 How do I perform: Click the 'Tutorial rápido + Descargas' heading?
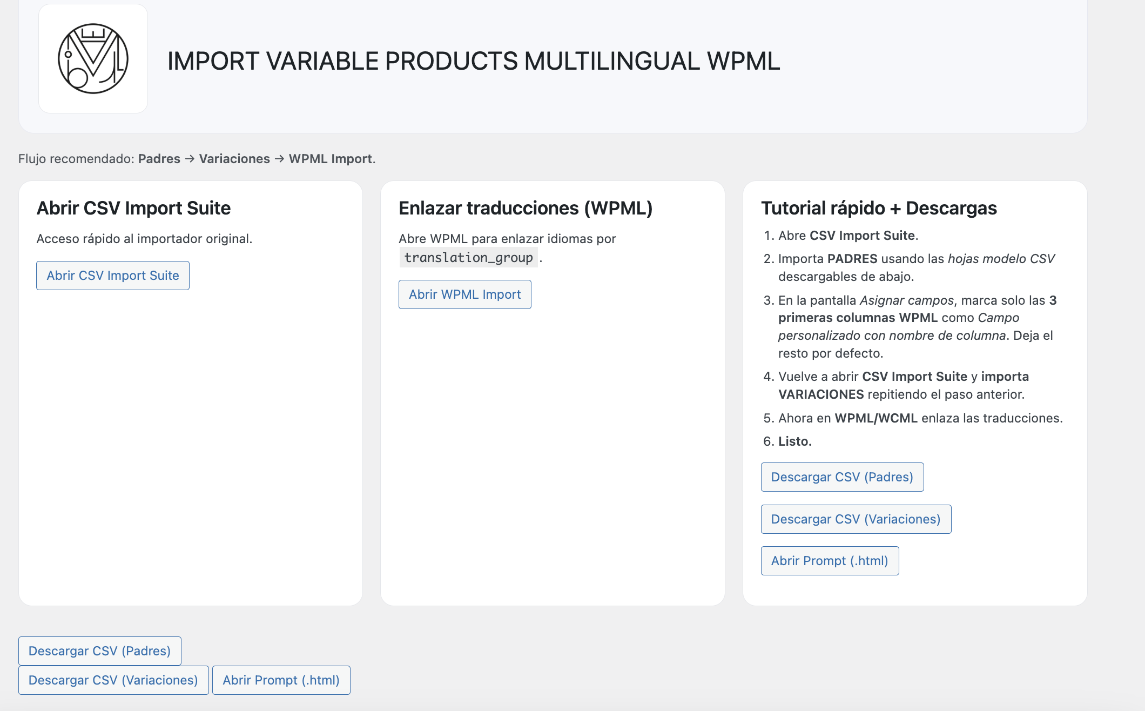(879, 208)
